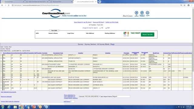Open File Explorer from the taskbar

[15, 107]
